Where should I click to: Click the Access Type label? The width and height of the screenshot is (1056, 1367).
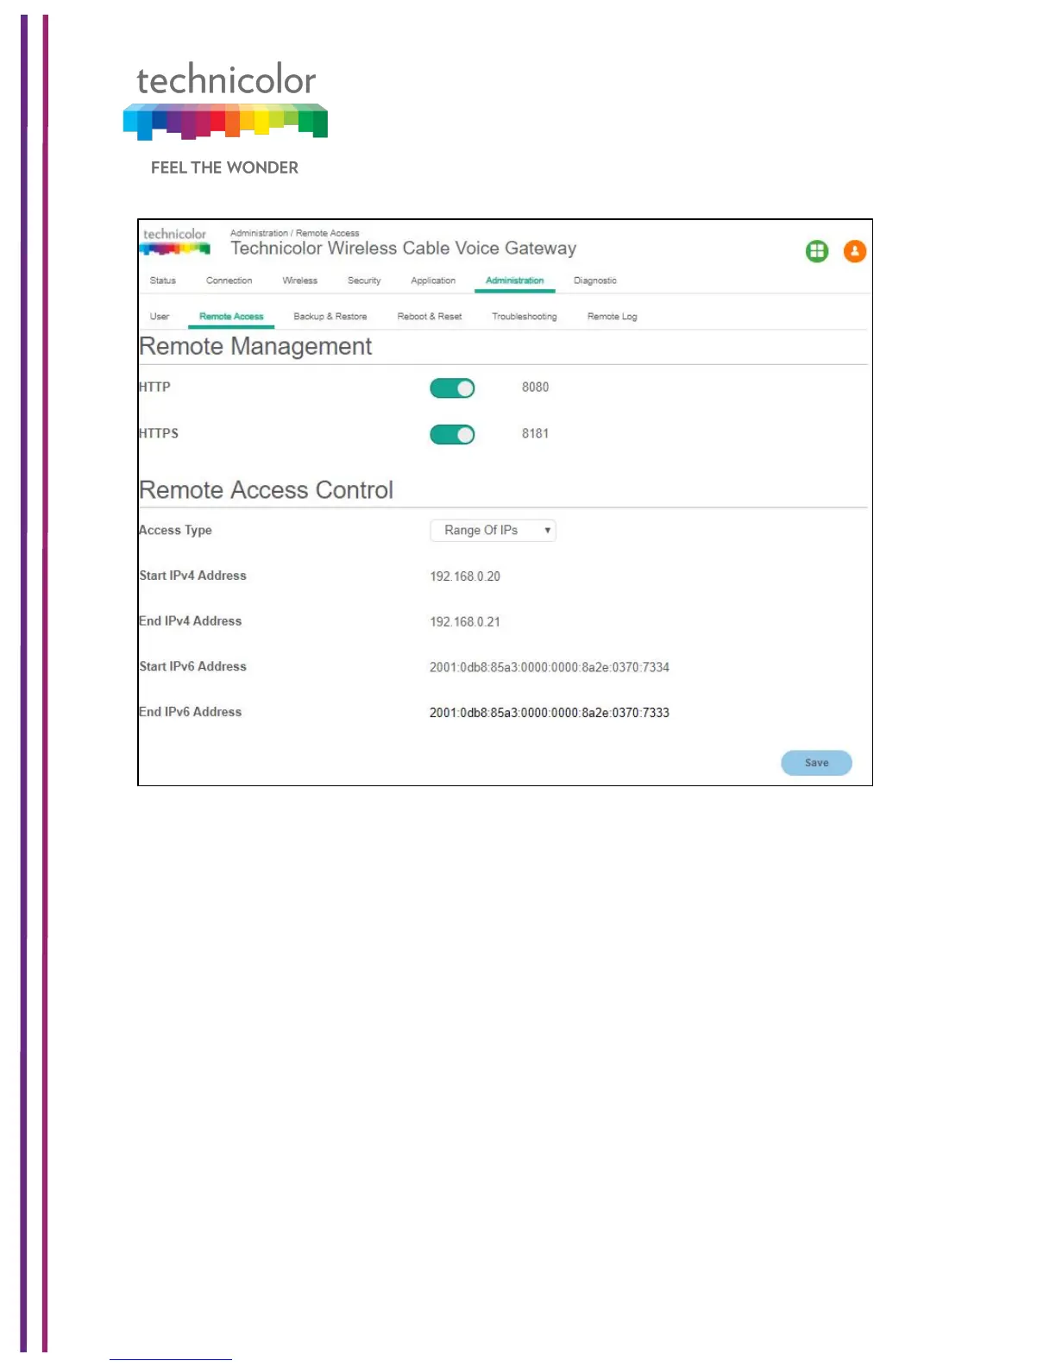(175, 530)
